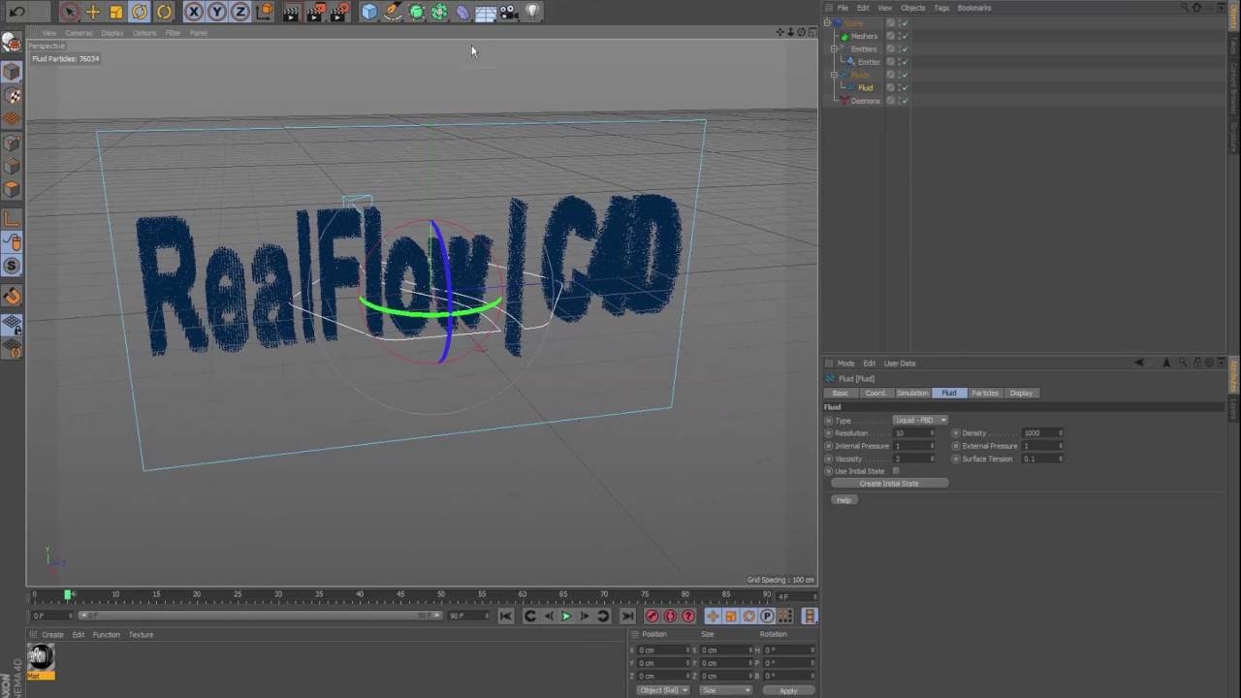Select the Meshers object

[x=864, y=36]
